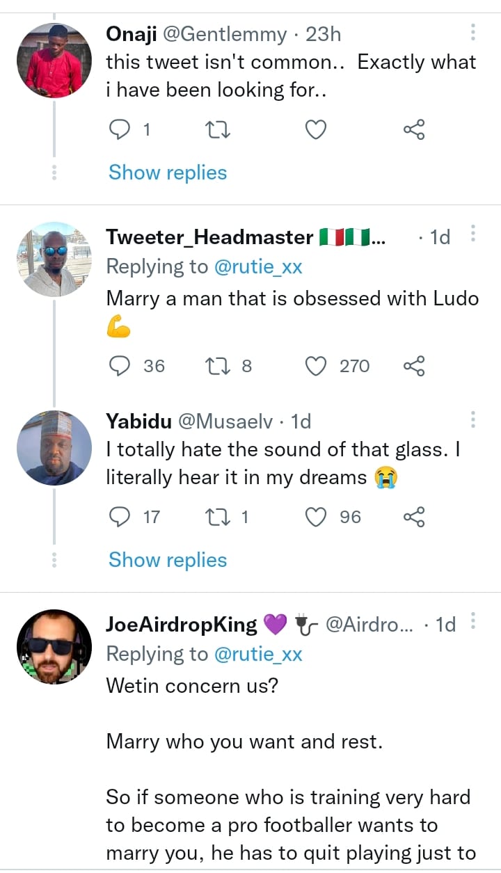
Task: Reply to Onaji's tweet
Action: coord(121,129)
